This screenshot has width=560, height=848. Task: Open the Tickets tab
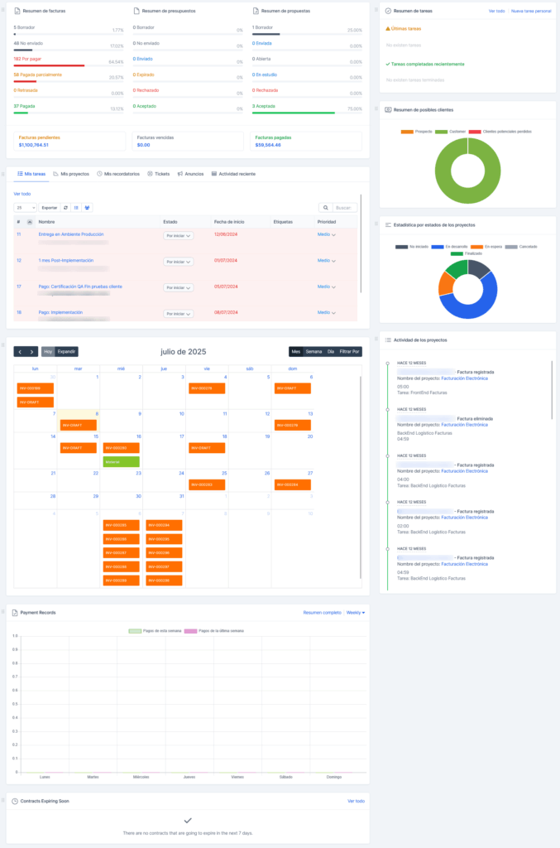pyautogui.click(x=158, y=174)
